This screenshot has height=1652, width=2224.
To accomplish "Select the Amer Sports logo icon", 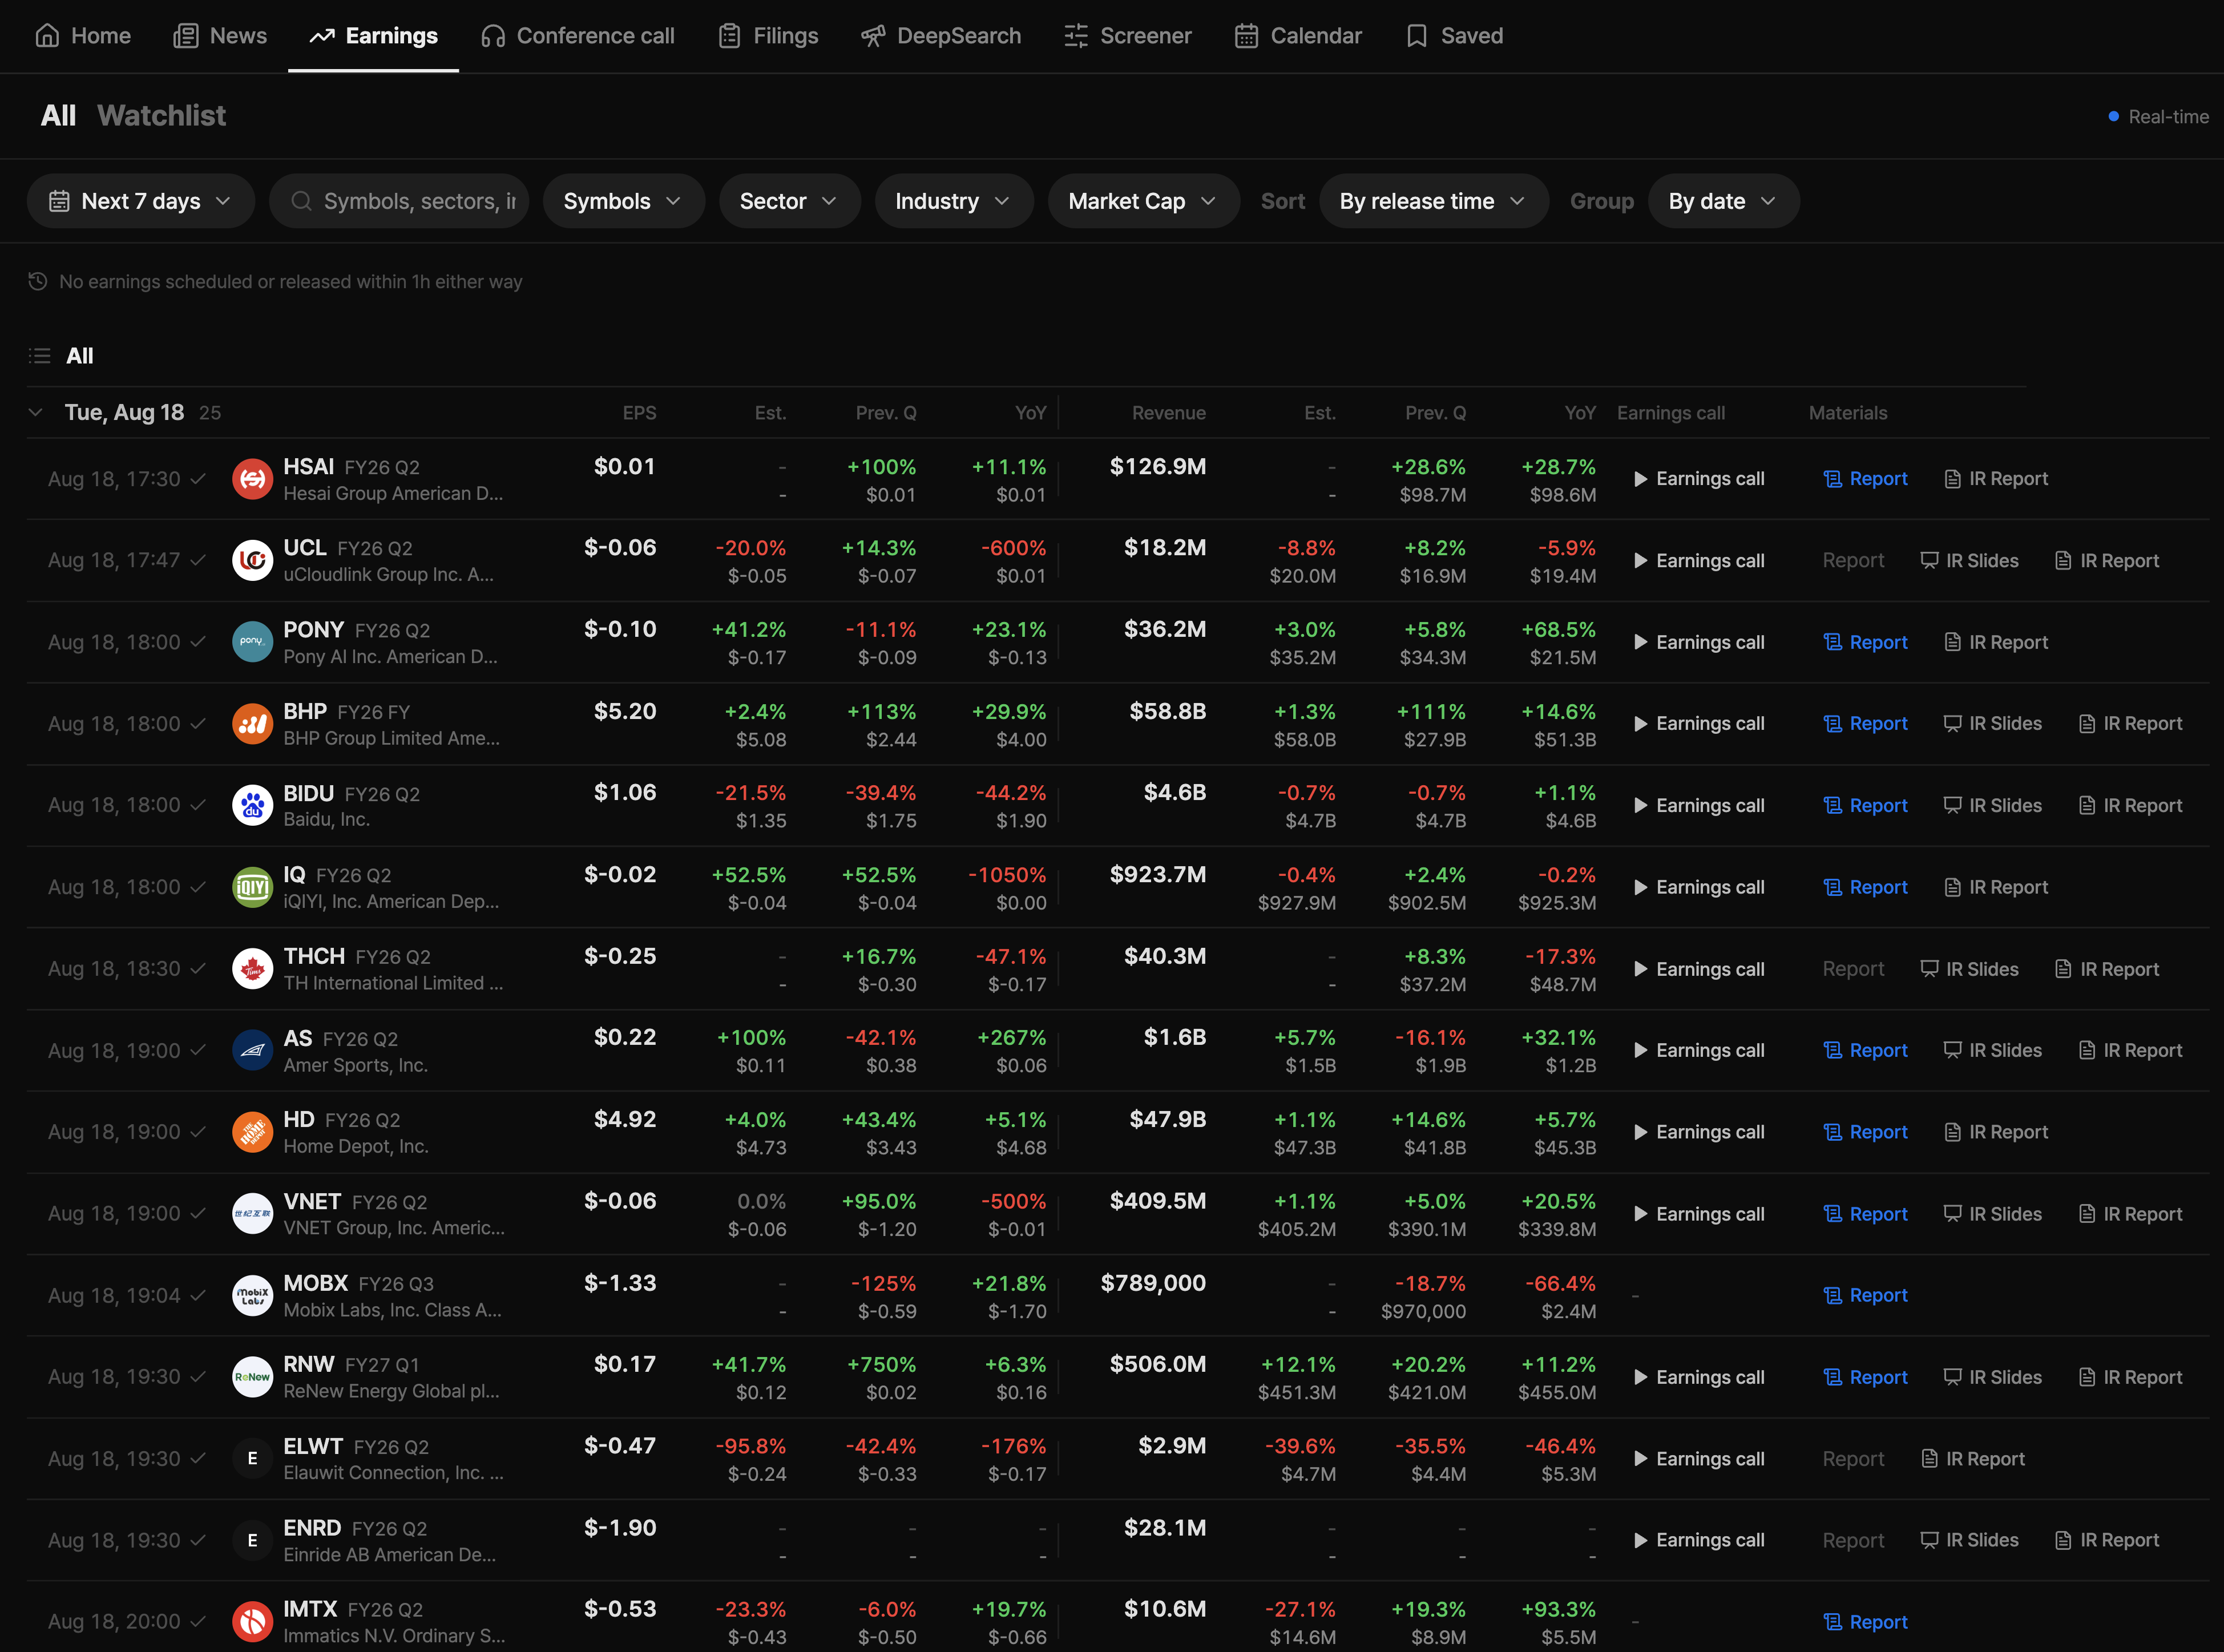I will coord(252,1050).
